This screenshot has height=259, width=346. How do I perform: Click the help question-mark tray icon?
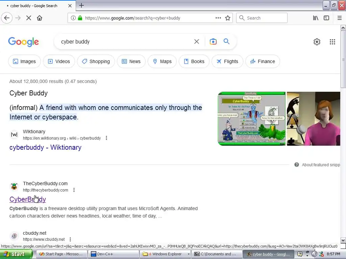300,254
